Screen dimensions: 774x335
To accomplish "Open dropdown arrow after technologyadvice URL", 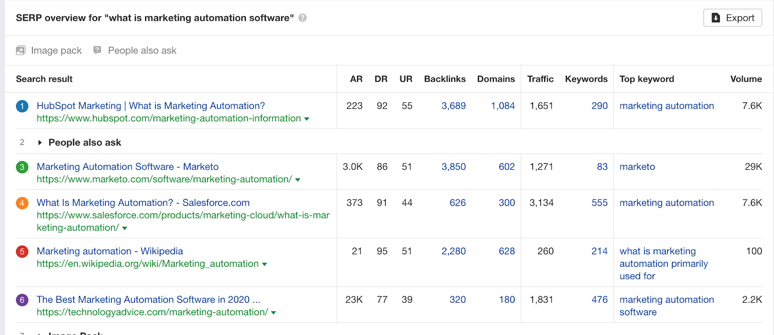I will tap(274, 313).
